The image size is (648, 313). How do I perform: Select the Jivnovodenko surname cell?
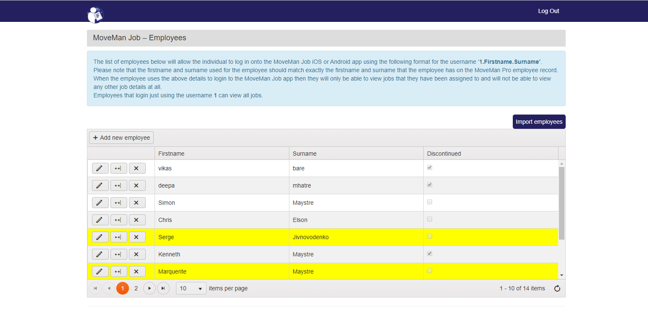(356, 237)
